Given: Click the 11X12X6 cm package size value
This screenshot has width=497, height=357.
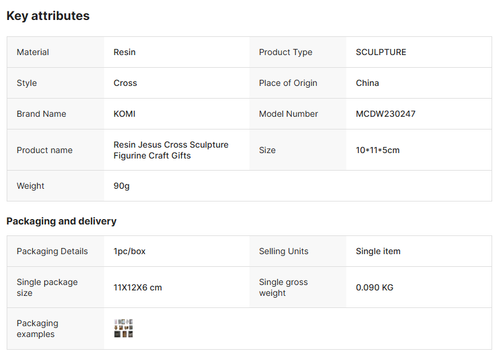Looking at the screenshot, I should coord(137,287).
